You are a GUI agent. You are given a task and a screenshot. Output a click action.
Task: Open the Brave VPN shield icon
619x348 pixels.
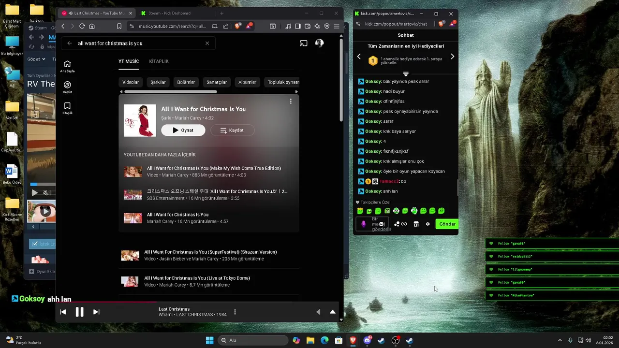[x=327, y=26]
